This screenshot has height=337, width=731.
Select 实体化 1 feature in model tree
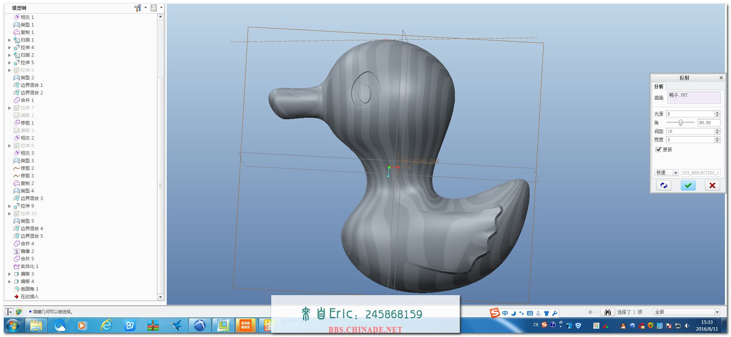click(x=29, y=266)
